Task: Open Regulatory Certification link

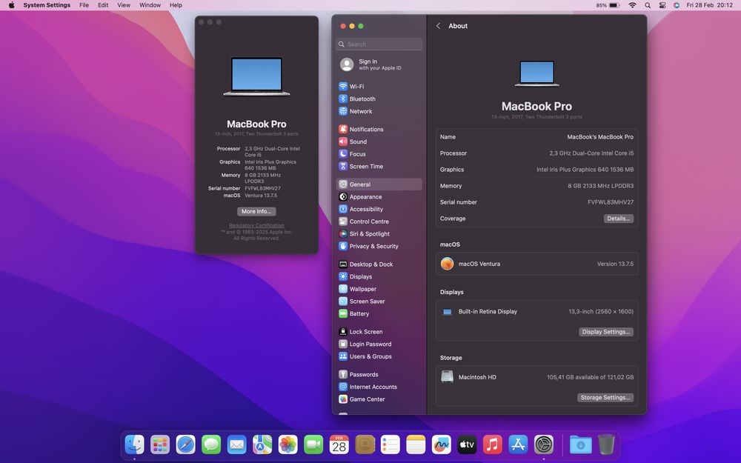Action: [256, 225]
